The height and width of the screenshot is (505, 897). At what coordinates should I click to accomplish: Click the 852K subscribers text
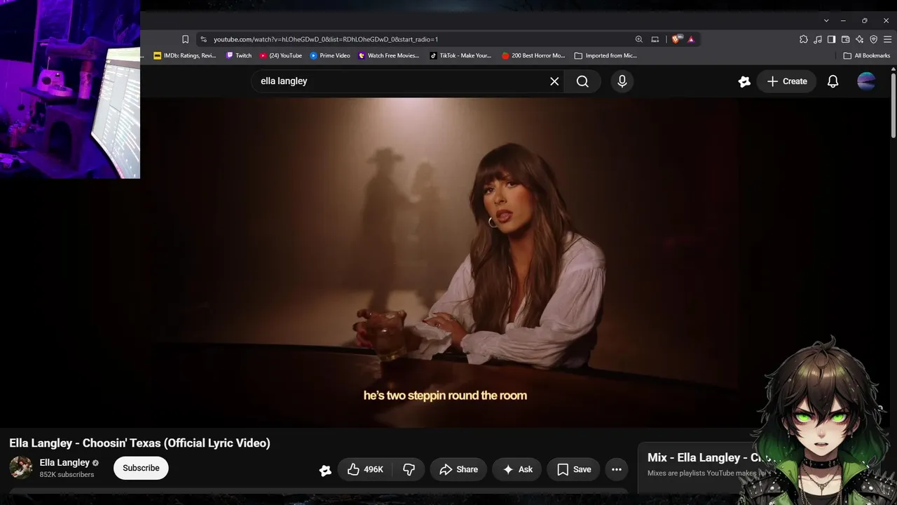tap(67, 475)
